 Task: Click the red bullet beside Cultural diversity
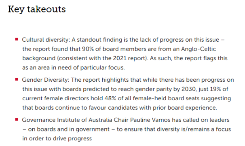[x=17, y=39]
